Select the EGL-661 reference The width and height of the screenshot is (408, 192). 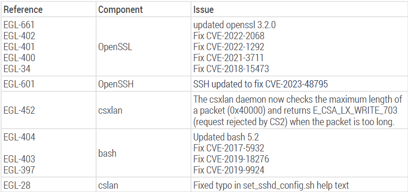pos(19,25)
